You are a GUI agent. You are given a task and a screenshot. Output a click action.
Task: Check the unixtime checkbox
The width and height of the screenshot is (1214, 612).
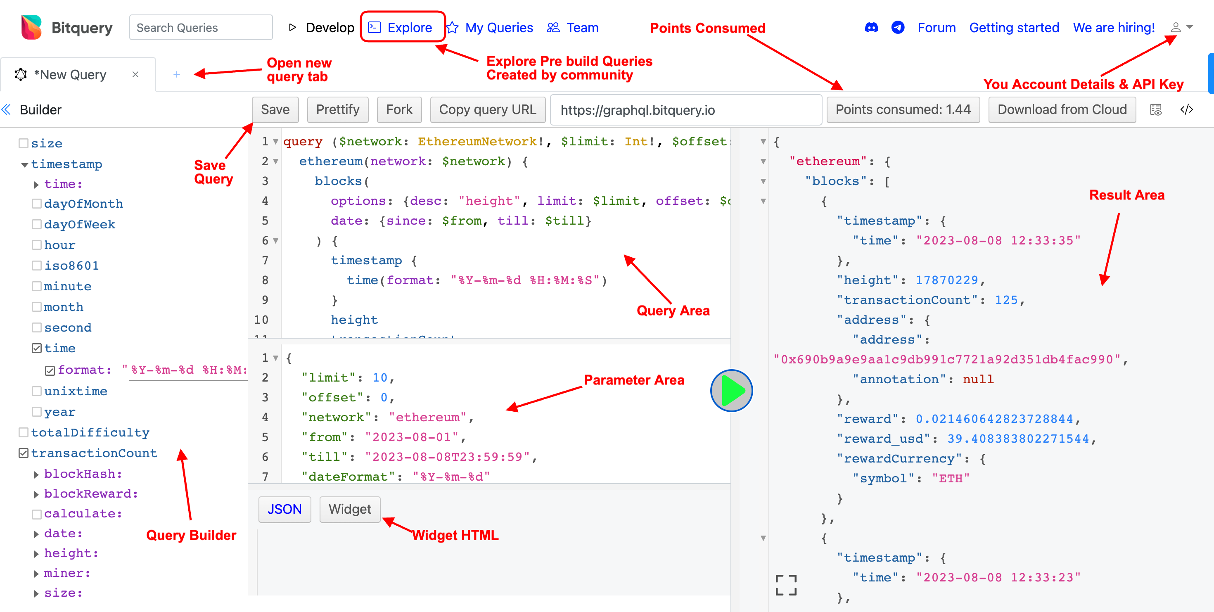click(37, 391)
